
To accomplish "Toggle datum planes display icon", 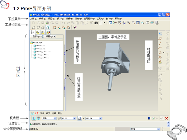I will pos(54,27).
